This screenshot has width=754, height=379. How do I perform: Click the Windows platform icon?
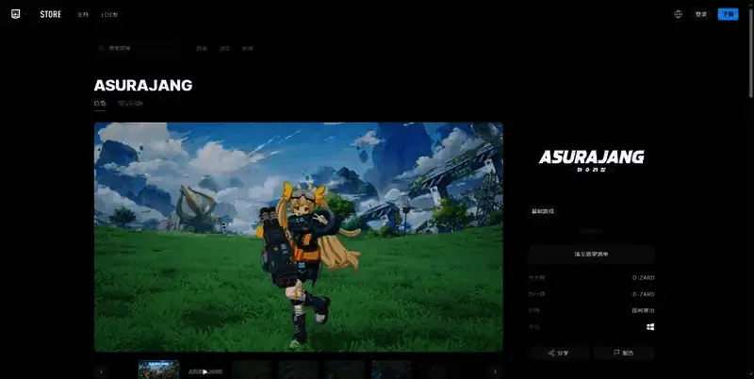pos(650,326)
